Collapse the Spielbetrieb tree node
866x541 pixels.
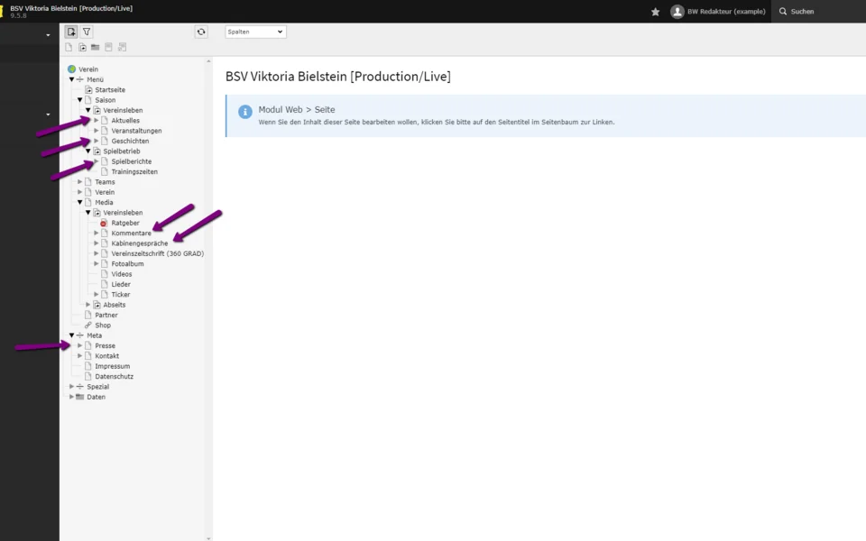88,151
